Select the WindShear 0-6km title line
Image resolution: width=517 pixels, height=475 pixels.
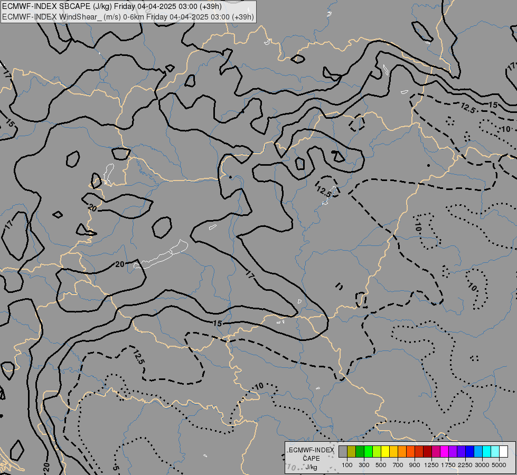(128, 17)
